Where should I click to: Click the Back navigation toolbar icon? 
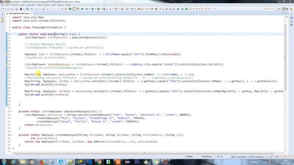click(x=206, y=9)
